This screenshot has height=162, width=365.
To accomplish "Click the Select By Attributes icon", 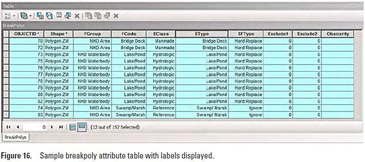I will pyautogui.click(x=40, y=16).
